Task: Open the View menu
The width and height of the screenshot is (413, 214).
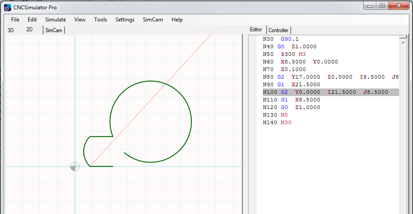Action: (80, 20)
